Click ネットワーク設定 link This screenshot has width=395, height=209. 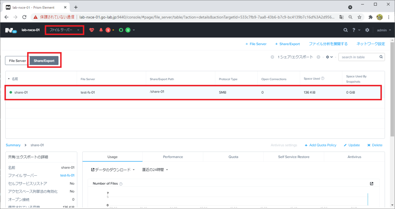(x=371, y=44)
